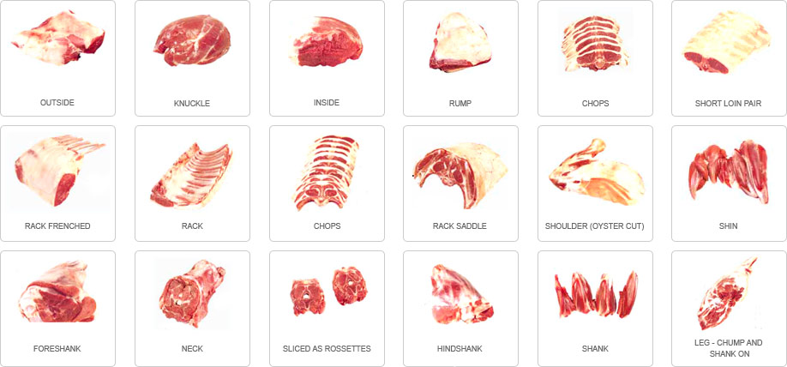Screen dimensions: 787x367
Task: Open the Leg chump and shank image
Action: (727, 294)
